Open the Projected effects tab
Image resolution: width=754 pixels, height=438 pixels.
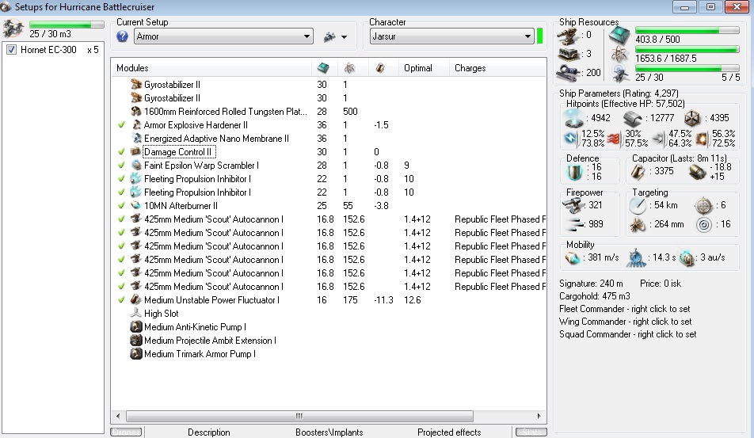click(x=449, y=432)
